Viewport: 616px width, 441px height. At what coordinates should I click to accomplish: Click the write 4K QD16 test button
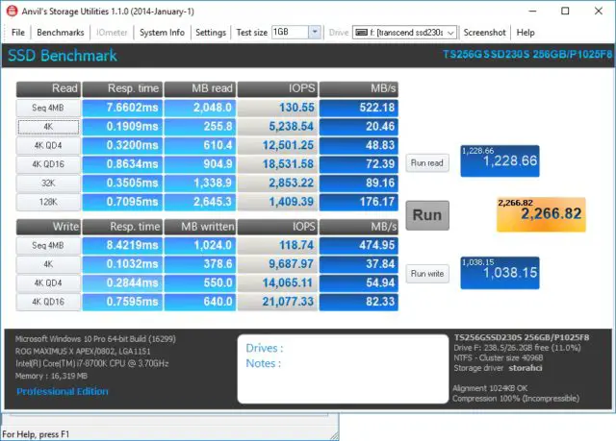(x=48, y=302)
